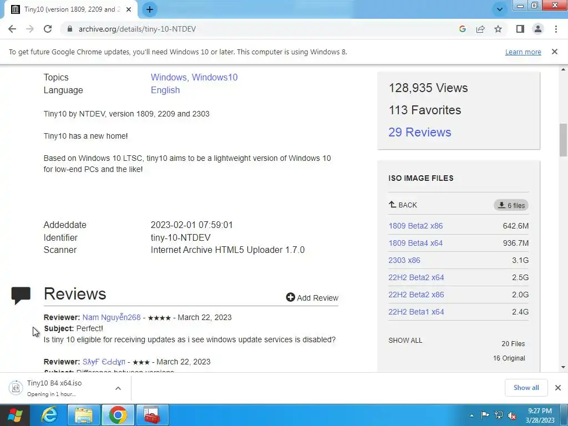Click the 642.6M file size
This screenshot has width=568, height=426.
(x=515, y=226)
